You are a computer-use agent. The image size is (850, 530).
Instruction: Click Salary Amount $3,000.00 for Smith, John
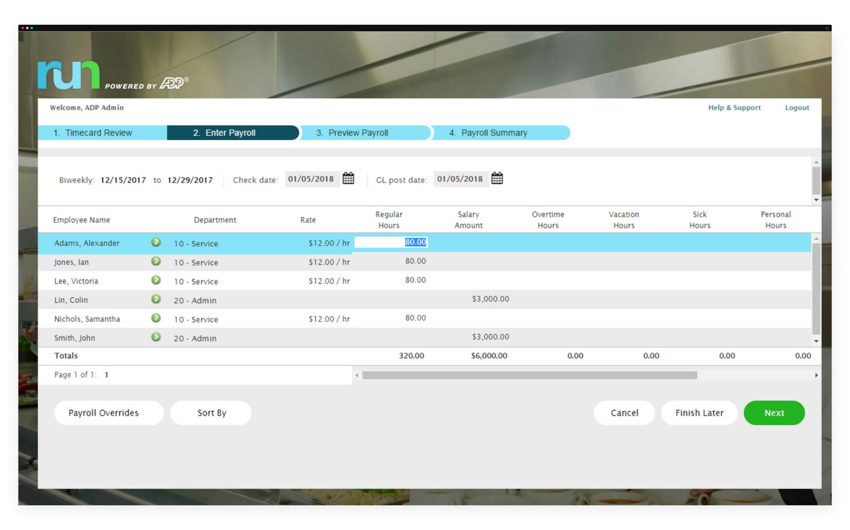pyautogui.click(x=490, y=337)
